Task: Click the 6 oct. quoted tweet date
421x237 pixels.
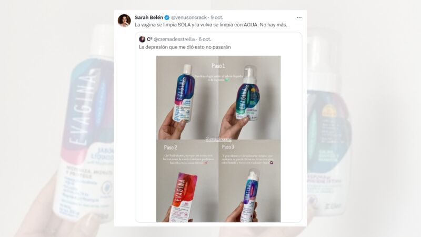Action: point(205,39)
